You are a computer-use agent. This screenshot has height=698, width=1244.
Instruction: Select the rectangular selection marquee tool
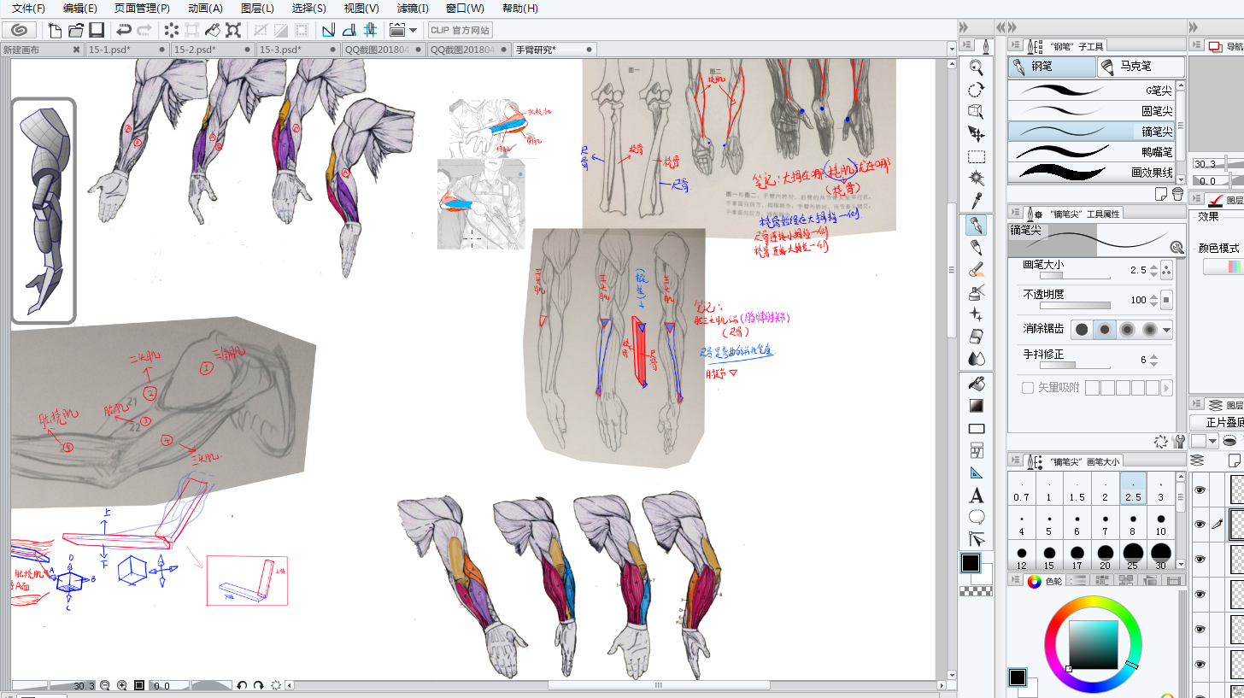(x=976, y=156)
